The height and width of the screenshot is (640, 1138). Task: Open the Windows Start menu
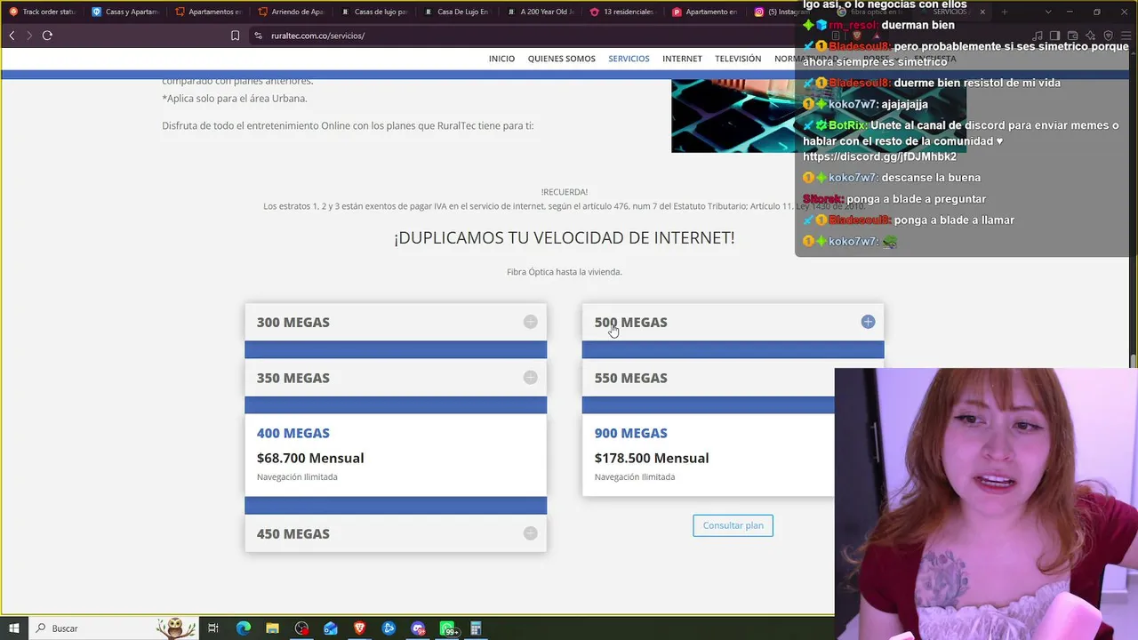[14, 628]
